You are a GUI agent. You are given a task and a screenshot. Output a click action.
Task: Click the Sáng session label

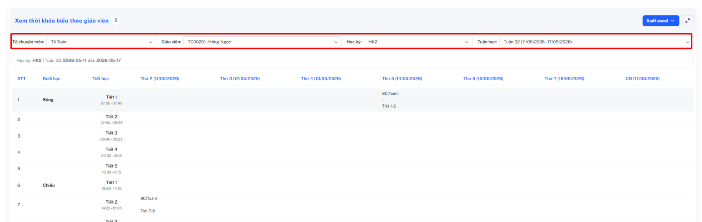[48, 100]
